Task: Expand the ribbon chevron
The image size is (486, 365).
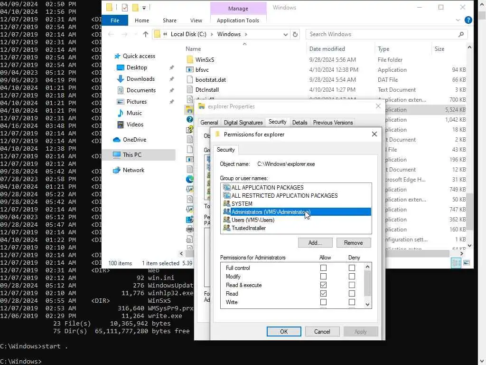Action: click(458, 20)
